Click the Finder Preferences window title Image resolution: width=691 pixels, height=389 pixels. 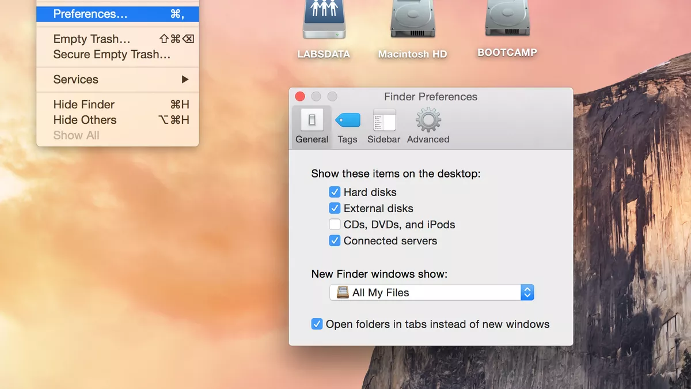click(x=431, y=97)
